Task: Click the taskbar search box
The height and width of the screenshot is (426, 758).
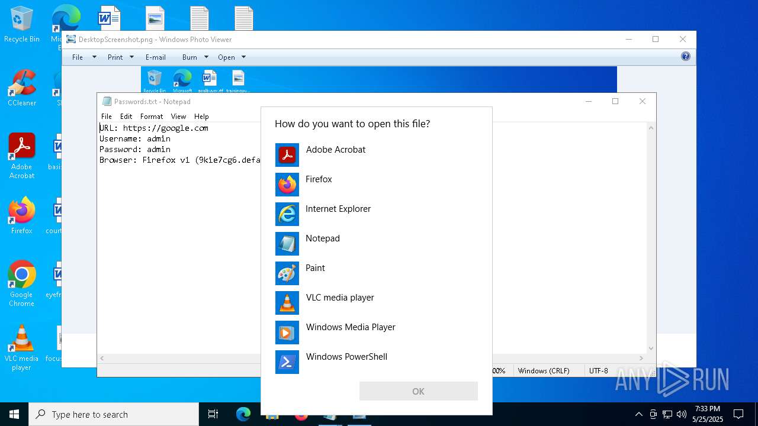Action: click(114, 414)
